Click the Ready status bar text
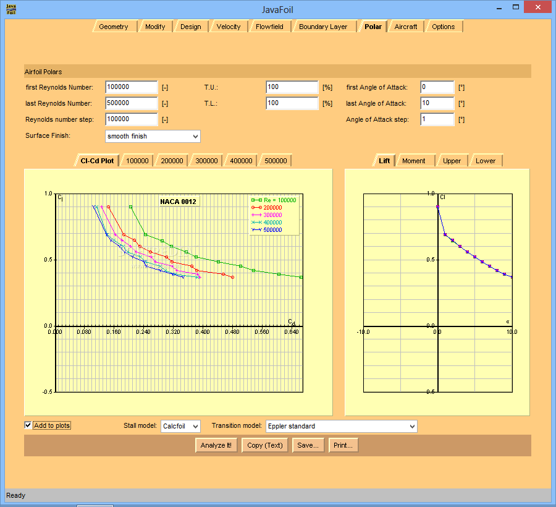The width and height of the screenshot is (556, 507). [x=16, y=495]
